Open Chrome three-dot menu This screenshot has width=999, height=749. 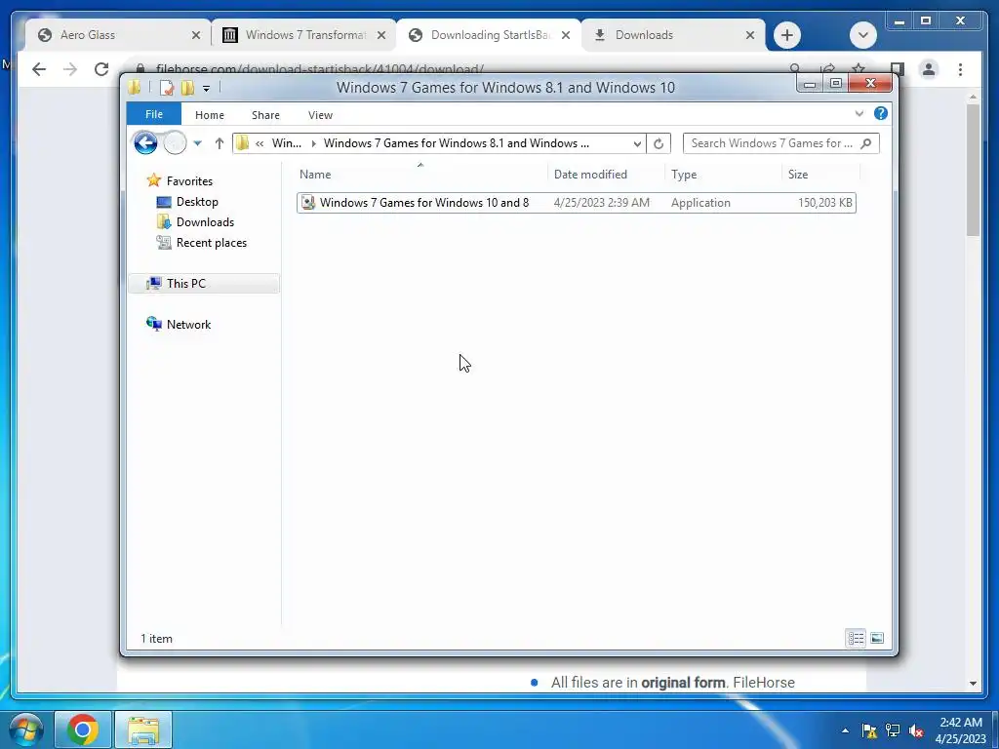pos(960,69)
